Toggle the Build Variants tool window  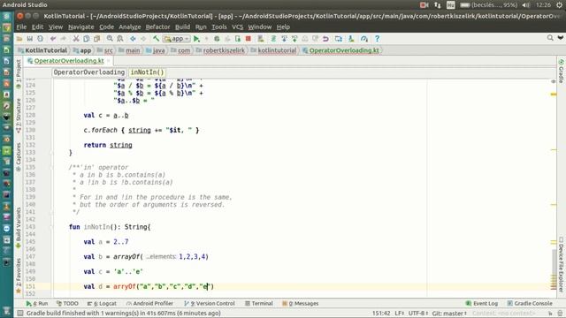pos(19,228)
